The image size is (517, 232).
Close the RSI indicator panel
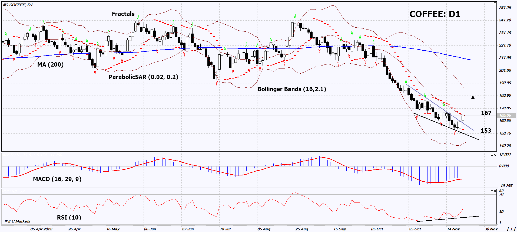coord(495,191)
